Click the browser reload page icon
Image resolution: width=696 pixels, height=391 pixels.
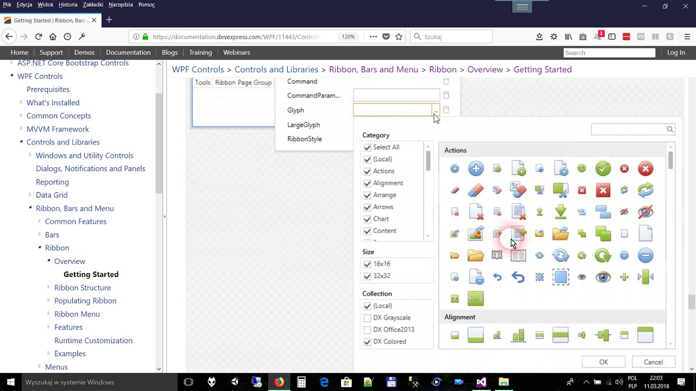coord(39,36)
